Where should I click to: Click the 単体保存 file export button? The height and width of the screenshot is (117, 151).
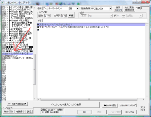pyautogui.click(x=9, y=112)
